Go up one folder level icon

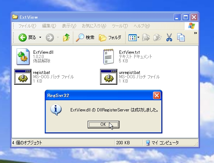tap(66, 38)
